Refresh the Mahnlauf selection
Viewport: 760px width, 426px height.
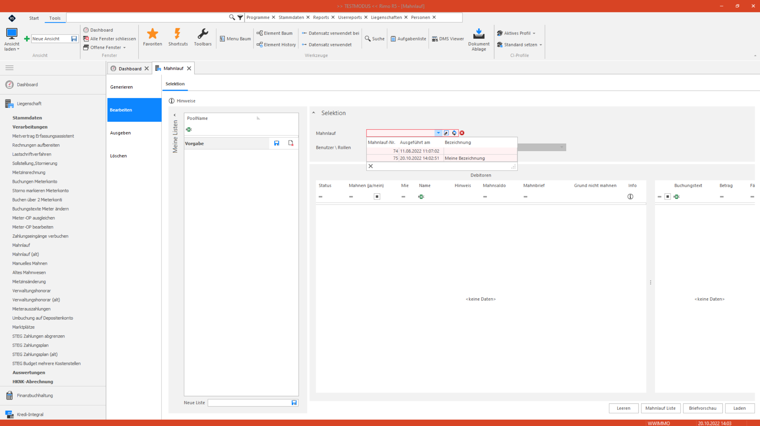click(x=454, y=133)
